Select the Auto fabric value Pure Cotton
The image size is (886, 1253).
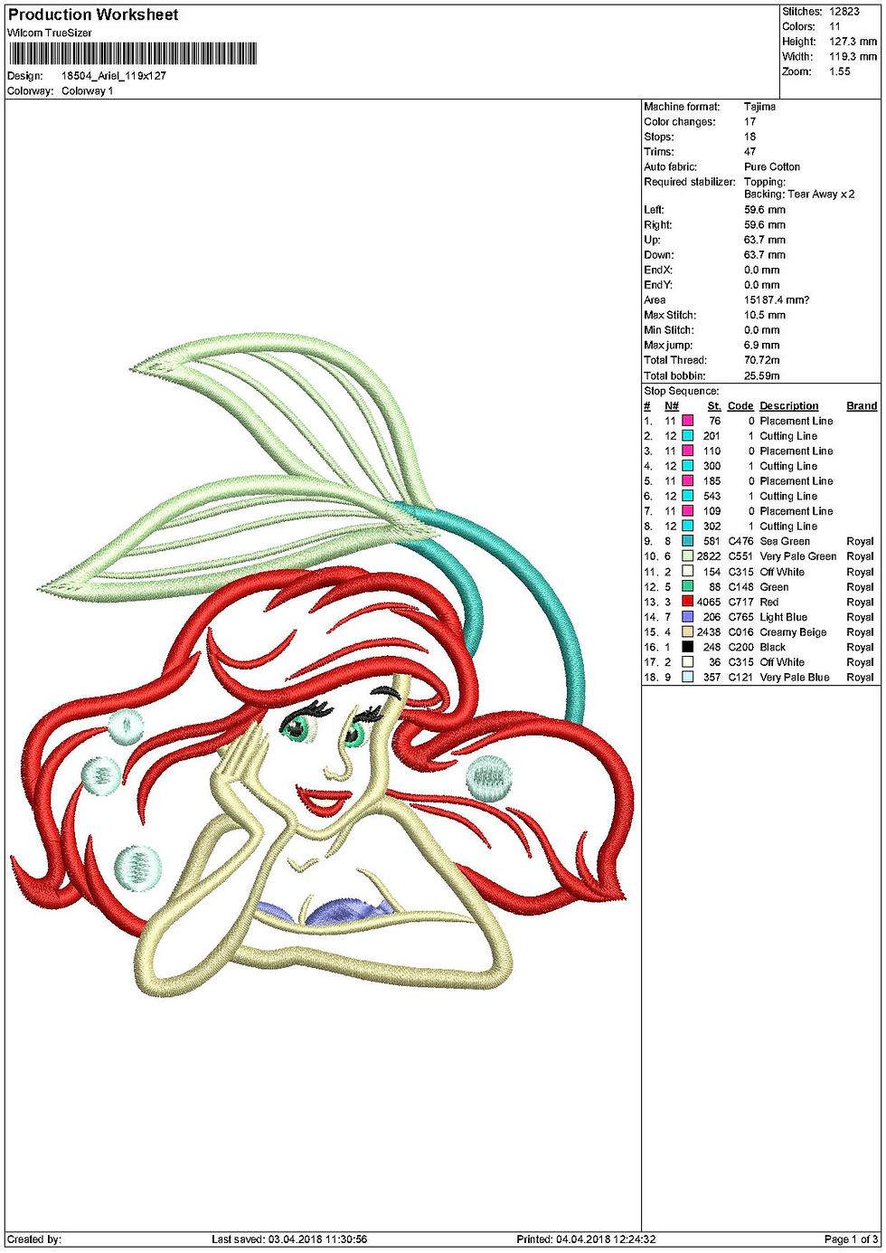[772, 166]
